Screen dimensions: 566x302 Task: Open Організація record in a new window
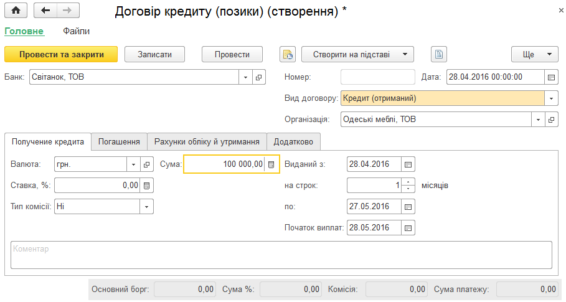pos(551,120)
